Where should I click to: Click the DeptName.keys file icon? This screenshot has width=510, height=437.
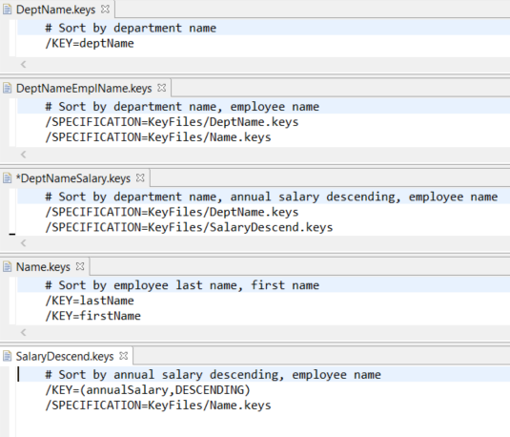pos(8,10)
